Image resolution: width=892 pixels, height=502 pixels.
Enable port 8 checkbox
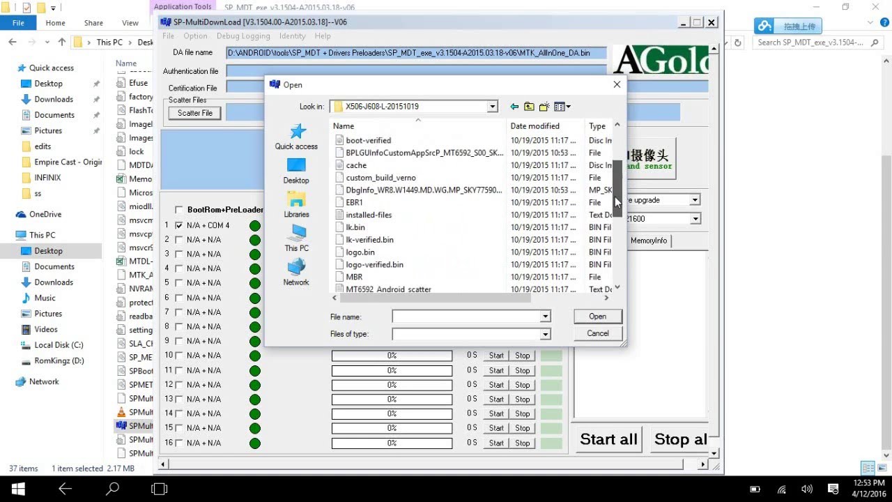179,326
